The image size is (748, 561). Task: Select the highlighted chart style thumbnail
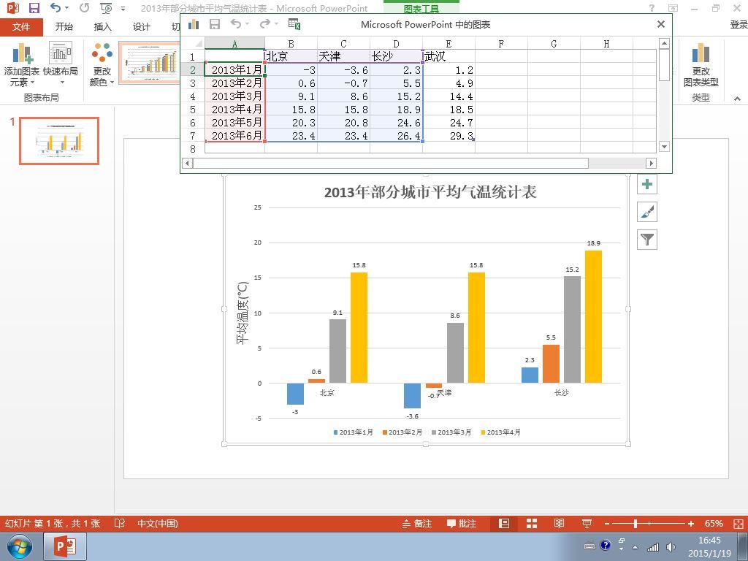point(149,63)
